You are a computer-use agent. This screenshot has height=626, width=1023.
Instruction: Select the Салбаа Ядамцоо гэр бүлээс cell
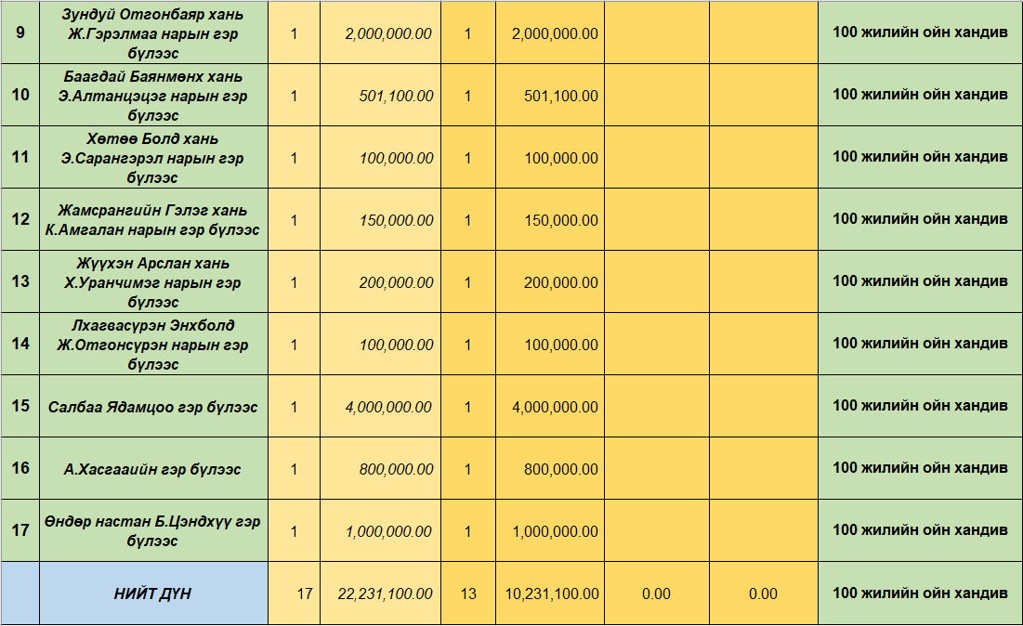click(x=153, y=407)
